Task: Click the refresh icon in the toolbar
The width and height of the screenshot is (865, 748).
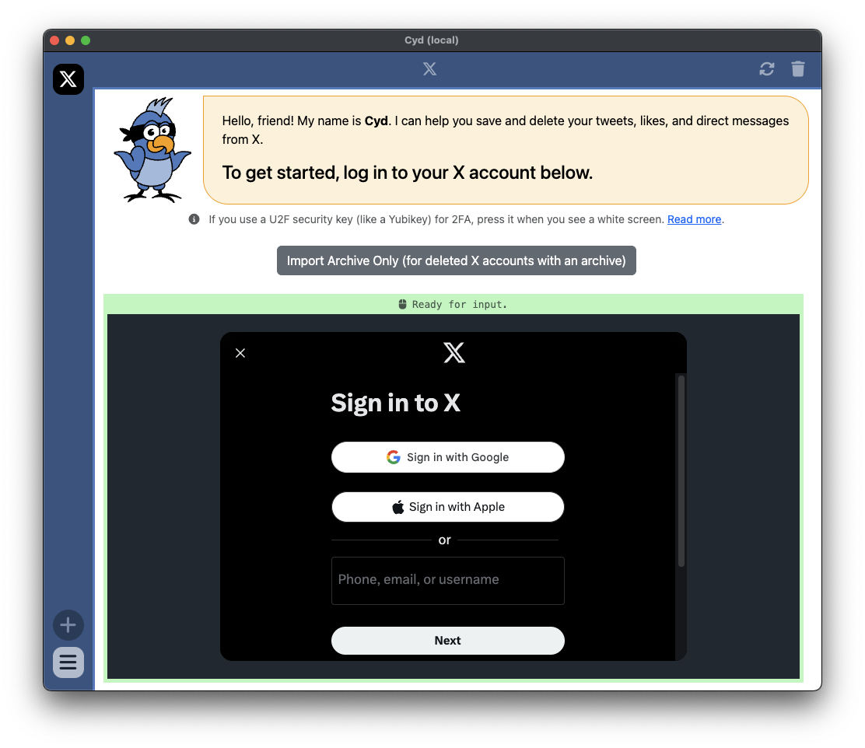Action: [x=766, y=69]
